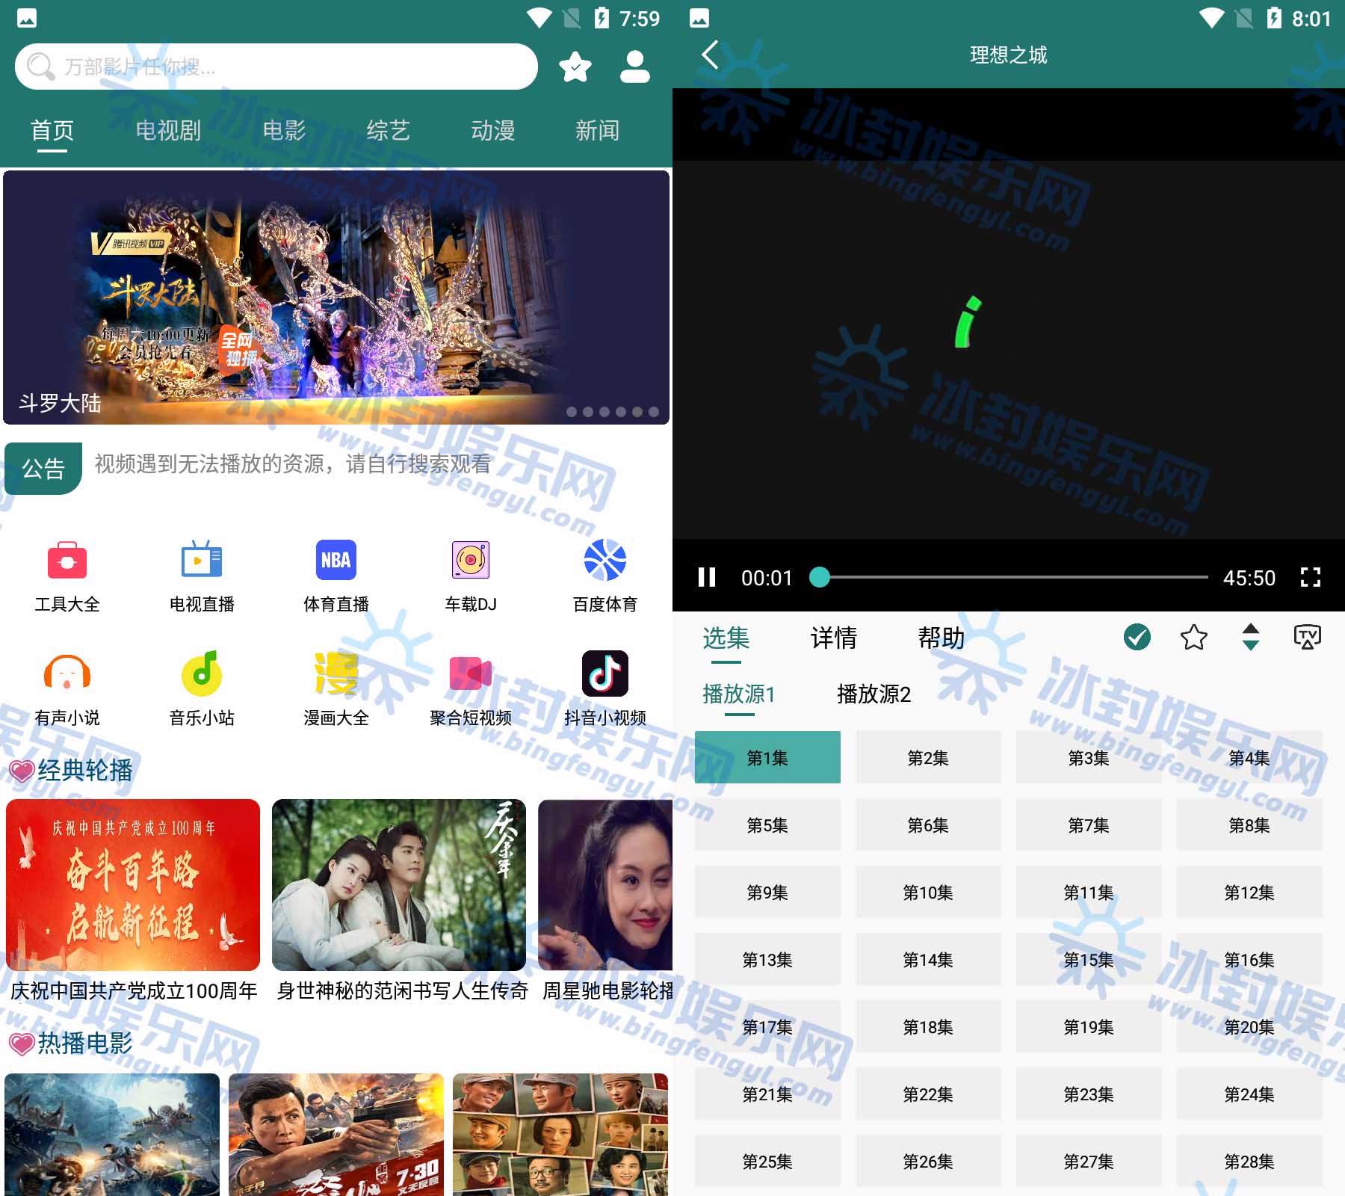The height and width of the screenshot is (1196, 1345).
Task: Open the portrait-collage movie poster
Action: [x=560, y=1135]
